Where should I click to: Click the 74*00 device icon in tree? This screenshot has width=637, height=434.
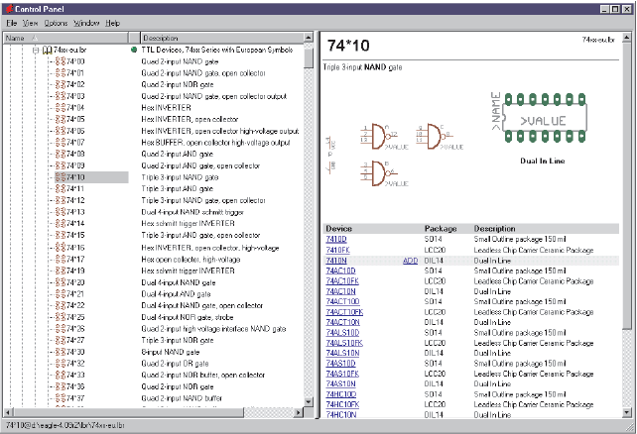pos(61,61)
